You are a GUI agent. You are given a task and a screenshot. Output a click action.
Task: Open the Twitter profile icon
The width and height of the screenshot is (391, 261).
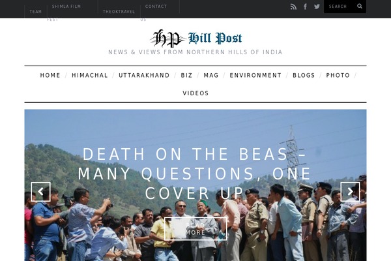[317, 7]
